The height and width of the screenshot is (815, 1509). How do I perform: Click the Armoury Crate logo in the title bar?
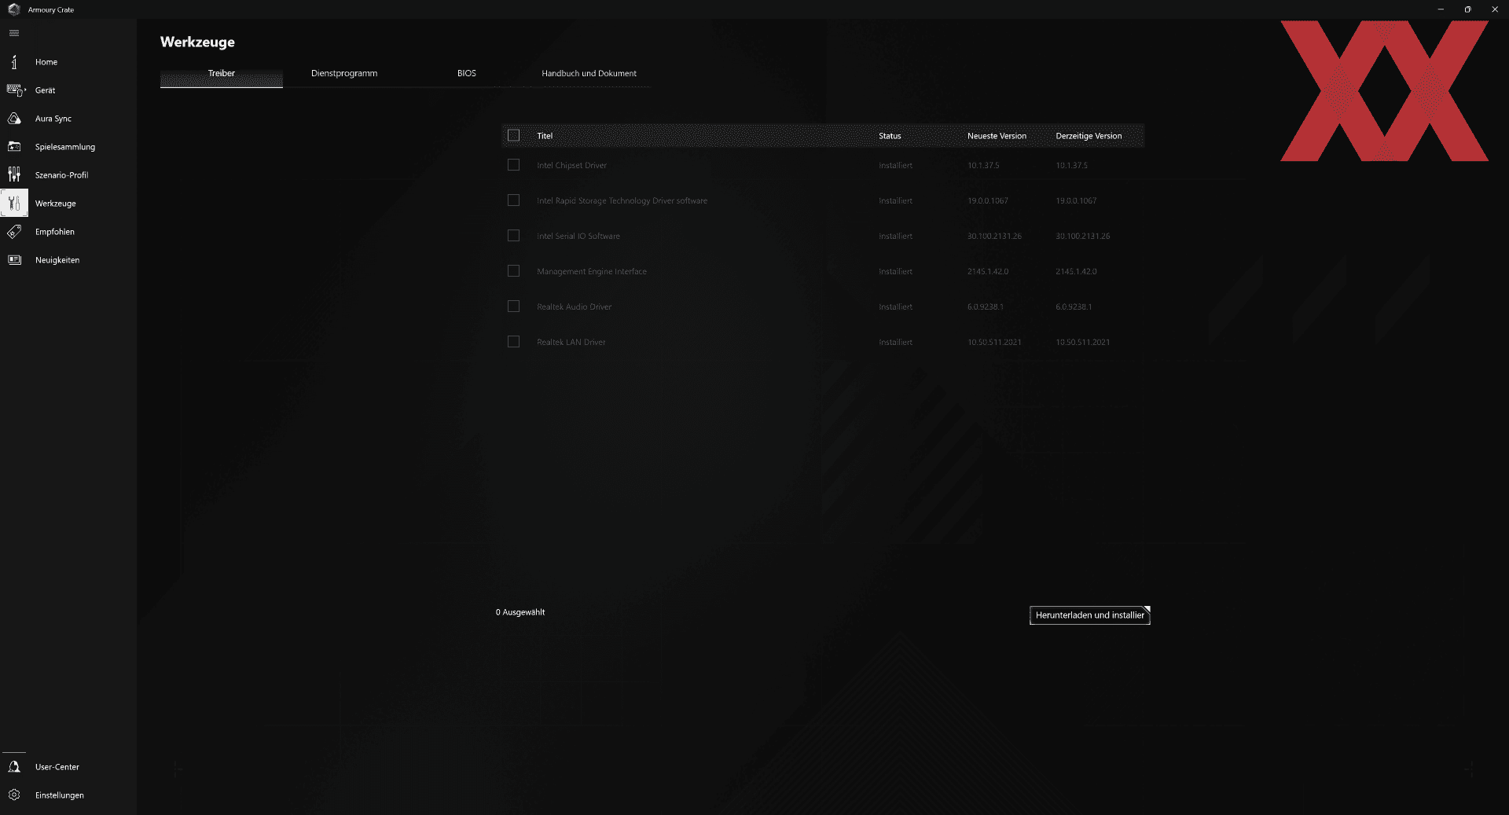point(13,9)
